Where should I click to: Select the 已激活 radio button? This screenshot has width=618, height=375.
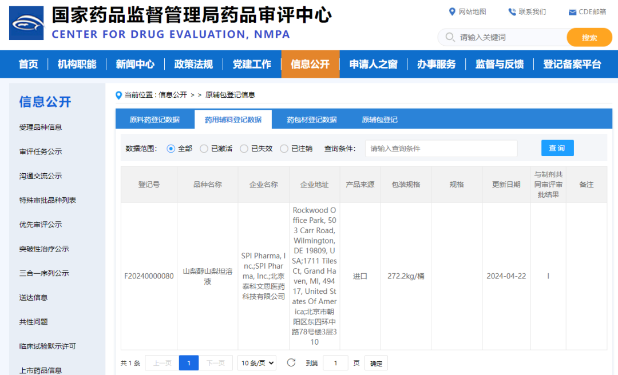(204, 149)
